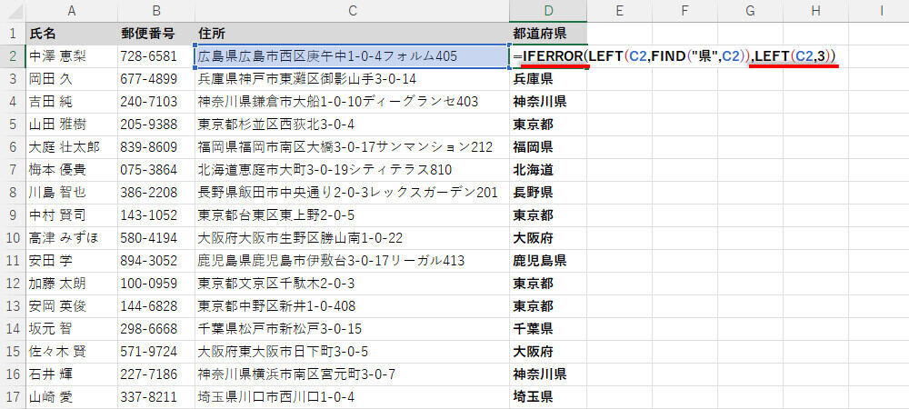Click the 氏名 header cell

pos(72,33)
